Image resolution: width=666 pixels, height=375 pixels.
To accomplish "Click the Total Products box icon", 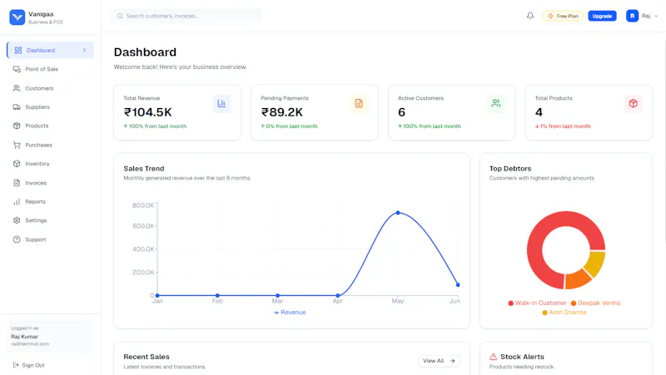I will pos(634,103).
